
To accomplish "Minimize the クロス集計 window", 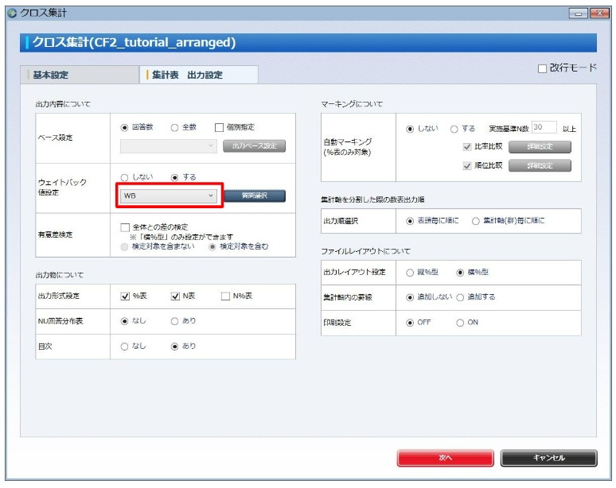I will pos(579,14).
